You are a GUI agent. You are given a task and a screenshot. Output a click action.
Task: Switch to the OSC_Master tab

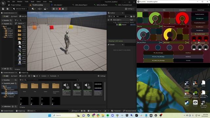(x=58, y=5)
